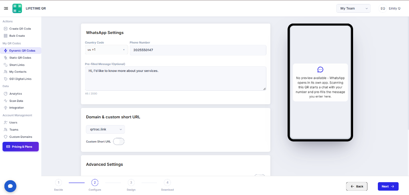Open the chat support bubble

pos(10,186)
